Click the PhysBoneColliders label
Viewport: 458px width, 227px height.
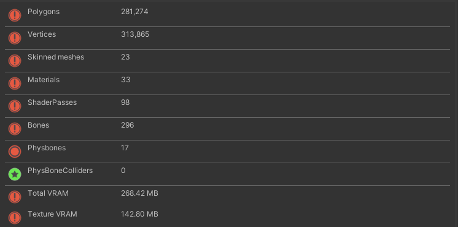[60, 171]
